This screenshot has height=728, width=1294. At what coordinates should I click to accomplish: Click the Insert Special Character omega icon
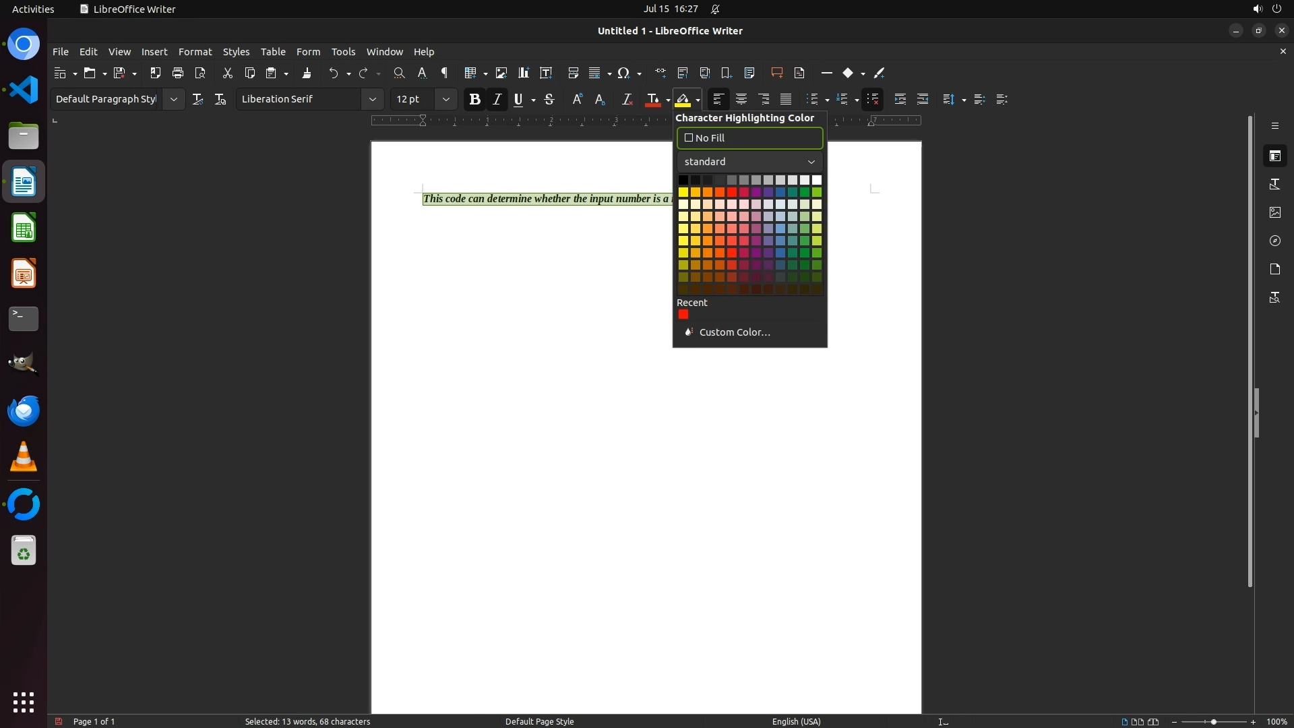(623, 73)
